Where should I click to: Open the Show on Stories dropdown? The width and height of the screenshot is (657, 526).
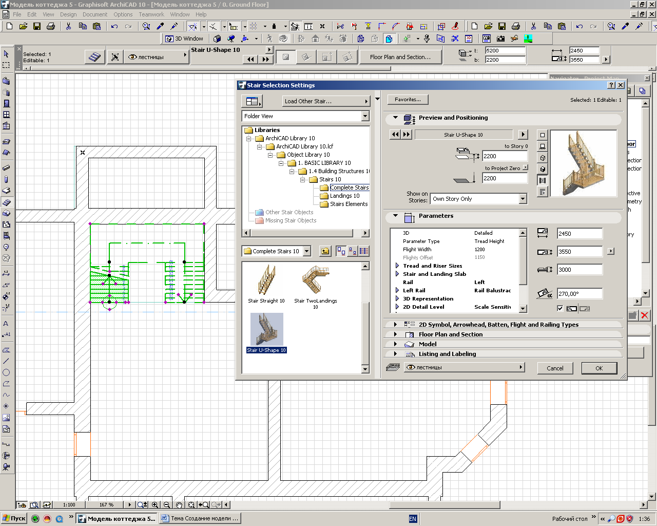[x=523, y=199]
